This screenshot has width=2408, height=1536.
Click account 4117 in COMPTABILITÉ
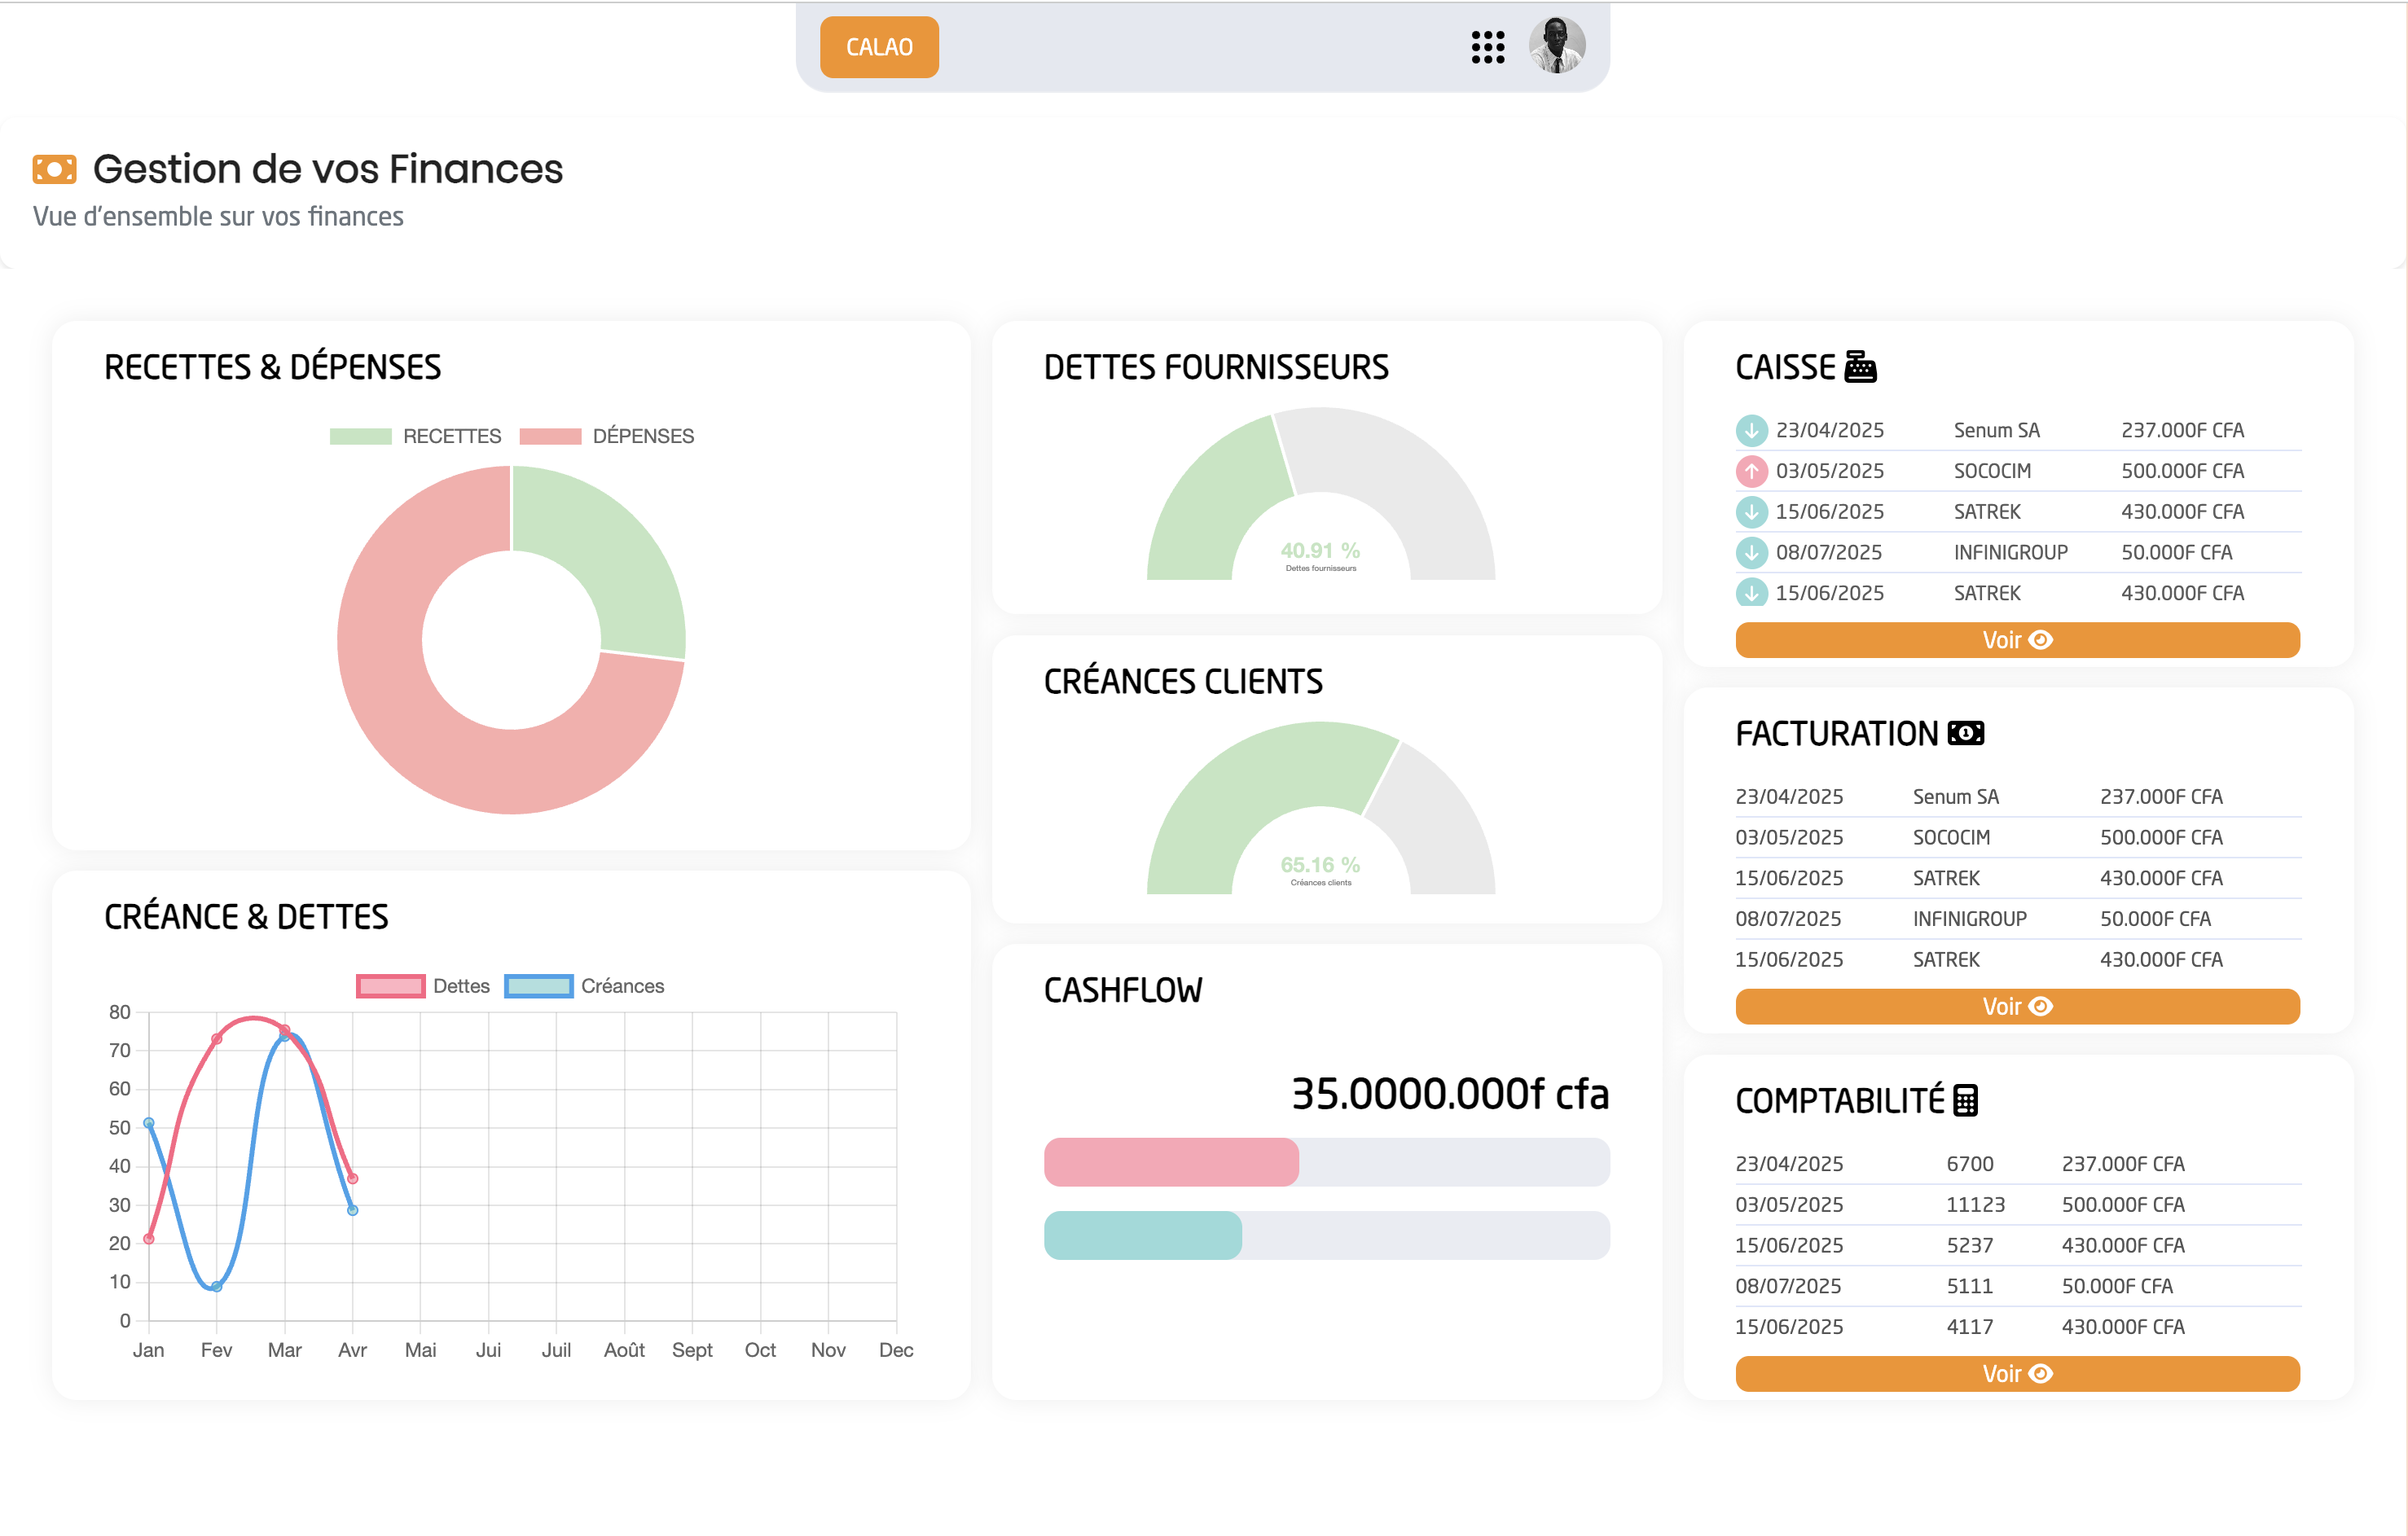point(1969,1326)
